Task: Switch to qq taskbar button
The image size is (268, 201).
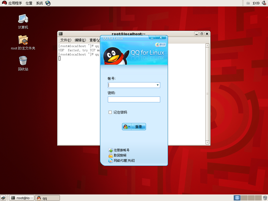Action: (x=48, y=198)
